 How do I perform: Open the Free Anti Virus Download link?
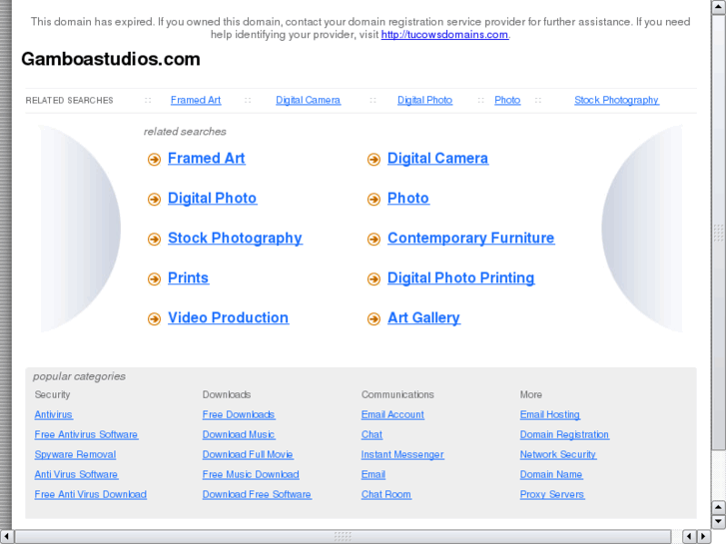90,494
